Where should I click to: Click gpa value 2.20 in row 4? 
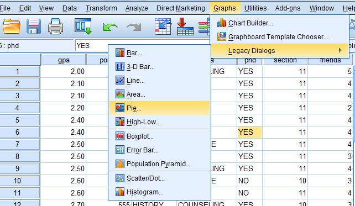(x=64, y=108)
